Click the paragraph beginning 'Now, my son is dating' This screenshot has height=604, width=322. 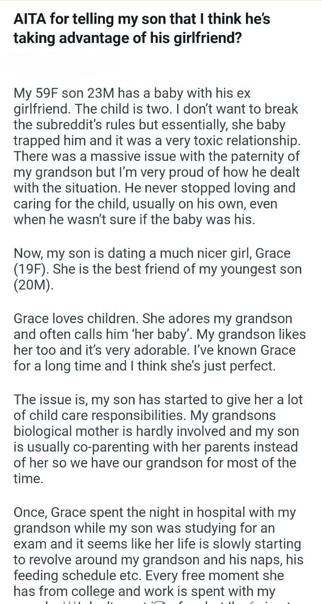tap(156, 269)
